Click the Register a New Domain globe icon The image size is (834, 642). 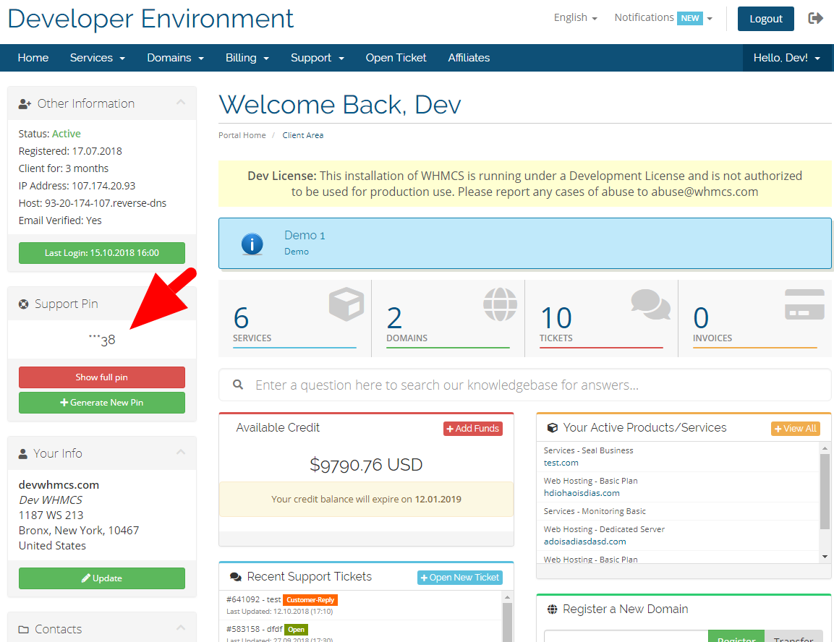click(553, 609)
